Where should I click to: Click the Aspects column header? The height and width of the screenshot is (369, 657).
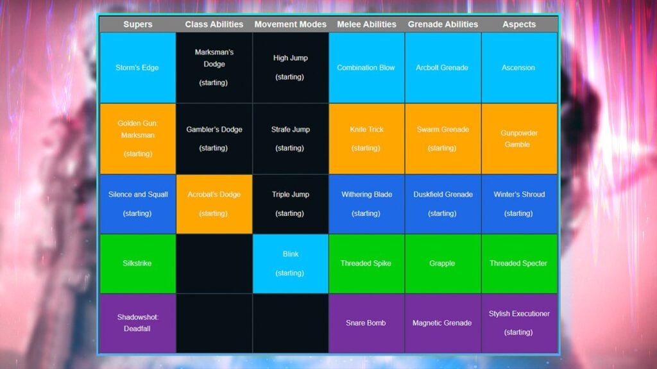click(x=519, y=24)
